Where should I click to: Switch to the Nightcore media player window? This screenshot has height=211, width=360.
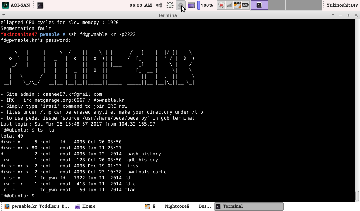tap(178, 206)
